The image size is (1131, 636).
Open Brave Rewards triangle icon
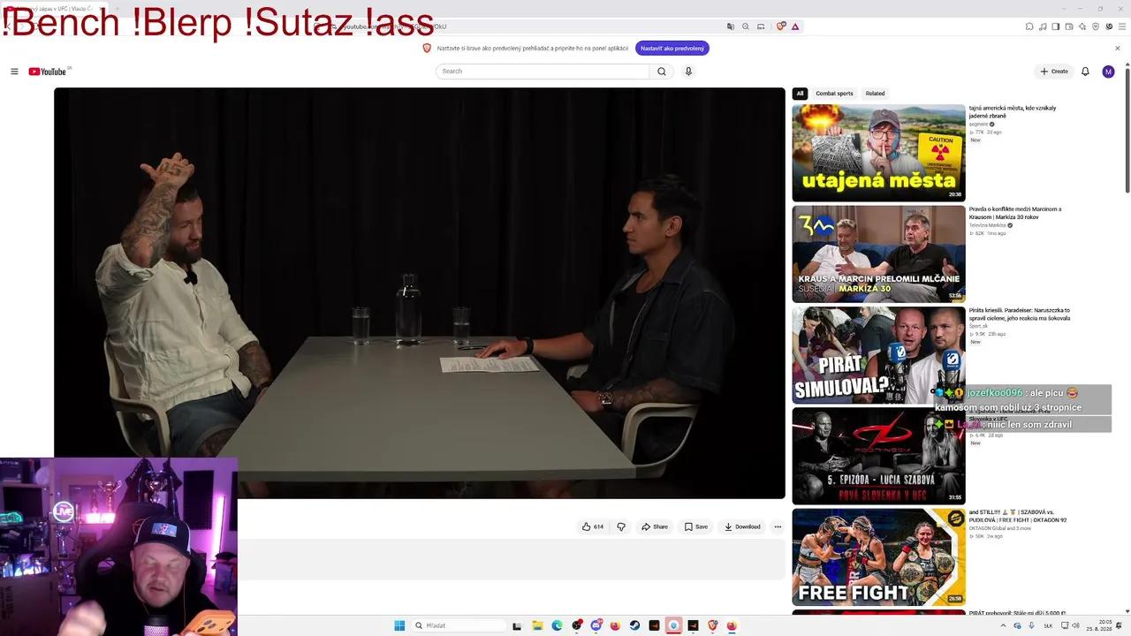point(795,26)
